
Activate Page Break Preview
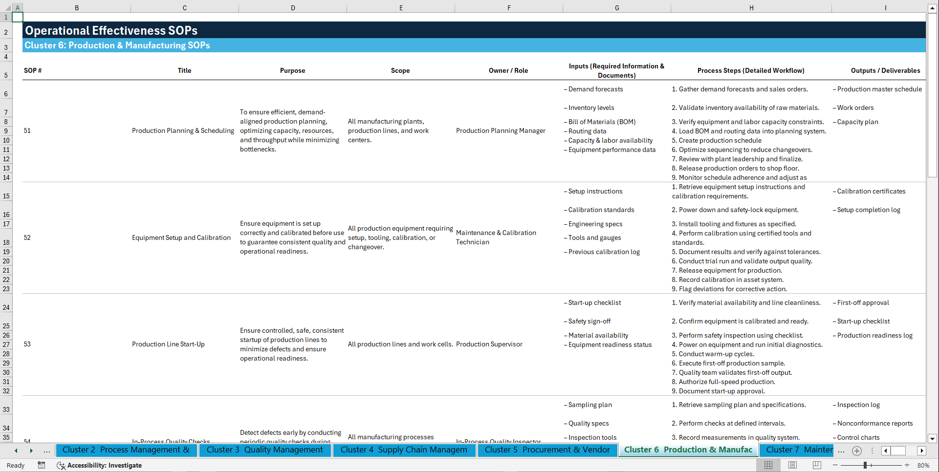(x=816, y=465)
